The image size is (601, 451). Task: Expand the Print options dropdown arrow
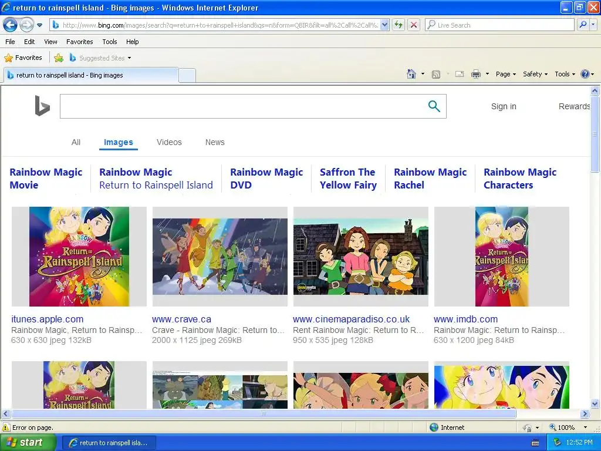tap(487, 74)
